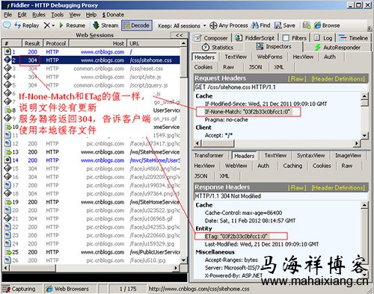Open the Timeline tab
This screenshot has height=294, width=374.
[x=353, y=38]
